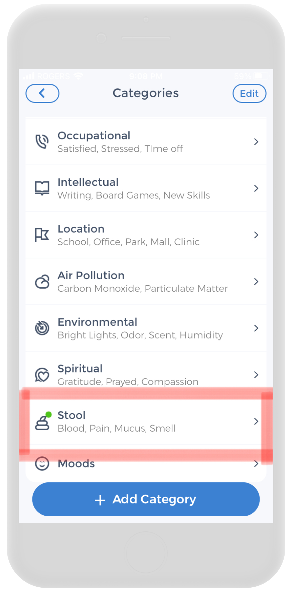Click the Occupational category phone icon

(42, 141)
